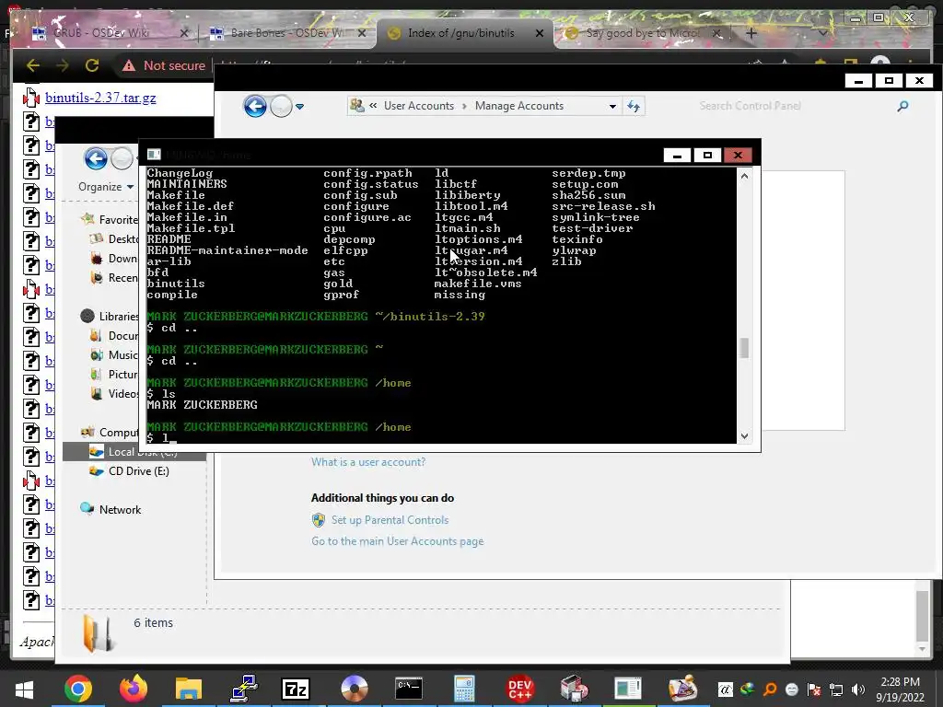Open PuTTY from the taskbar
This screenshot has width=943, height=707.
click(x=244, y=689)
